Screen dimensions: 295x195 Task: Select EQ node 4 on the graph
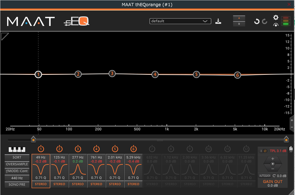click(x=155, y=74)
